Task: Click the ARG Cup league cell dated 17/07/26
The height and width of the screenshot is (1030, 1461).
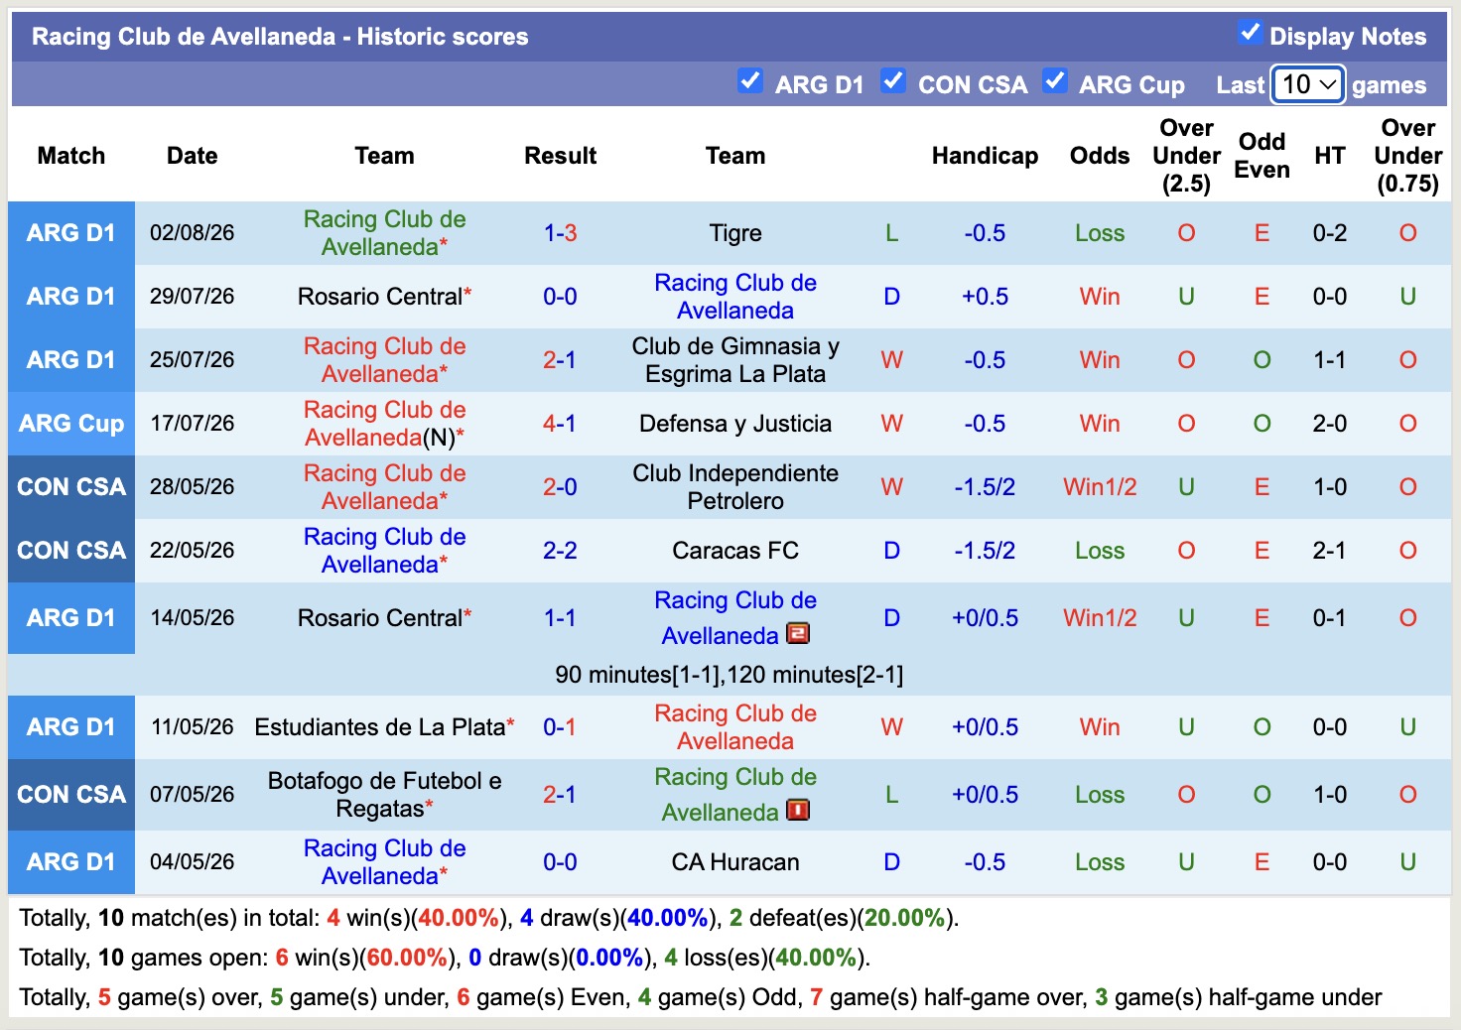Action: point(71,424)
